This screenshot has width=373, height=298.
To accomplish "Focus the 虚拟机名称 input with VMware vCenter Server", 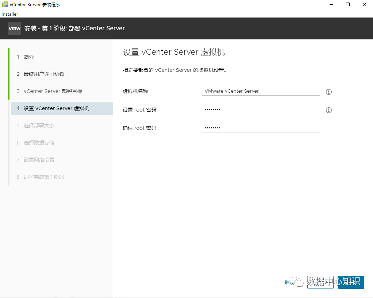I will (261, 91).
